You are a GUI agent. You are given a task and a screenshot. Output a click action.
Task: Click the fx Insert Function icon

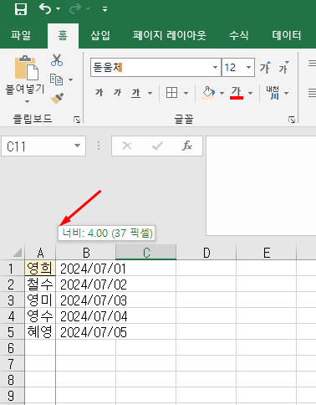187,146
